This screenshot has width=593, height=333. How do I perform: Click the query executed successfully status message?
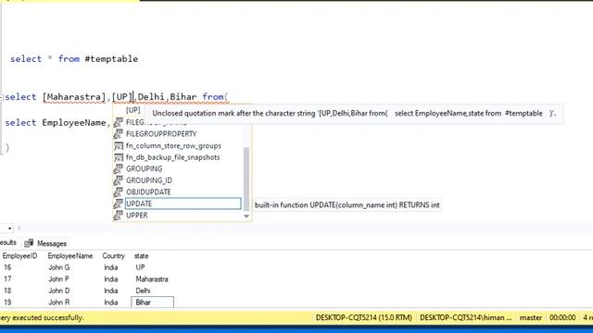(x=42, y=317)
